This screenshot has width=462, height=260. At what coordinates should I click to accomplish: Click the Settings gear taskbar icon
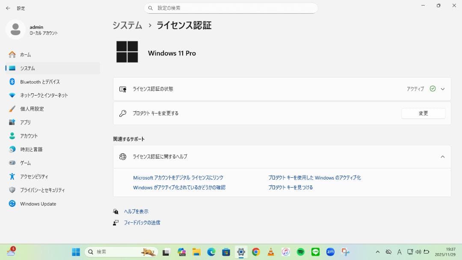(241, 252)
